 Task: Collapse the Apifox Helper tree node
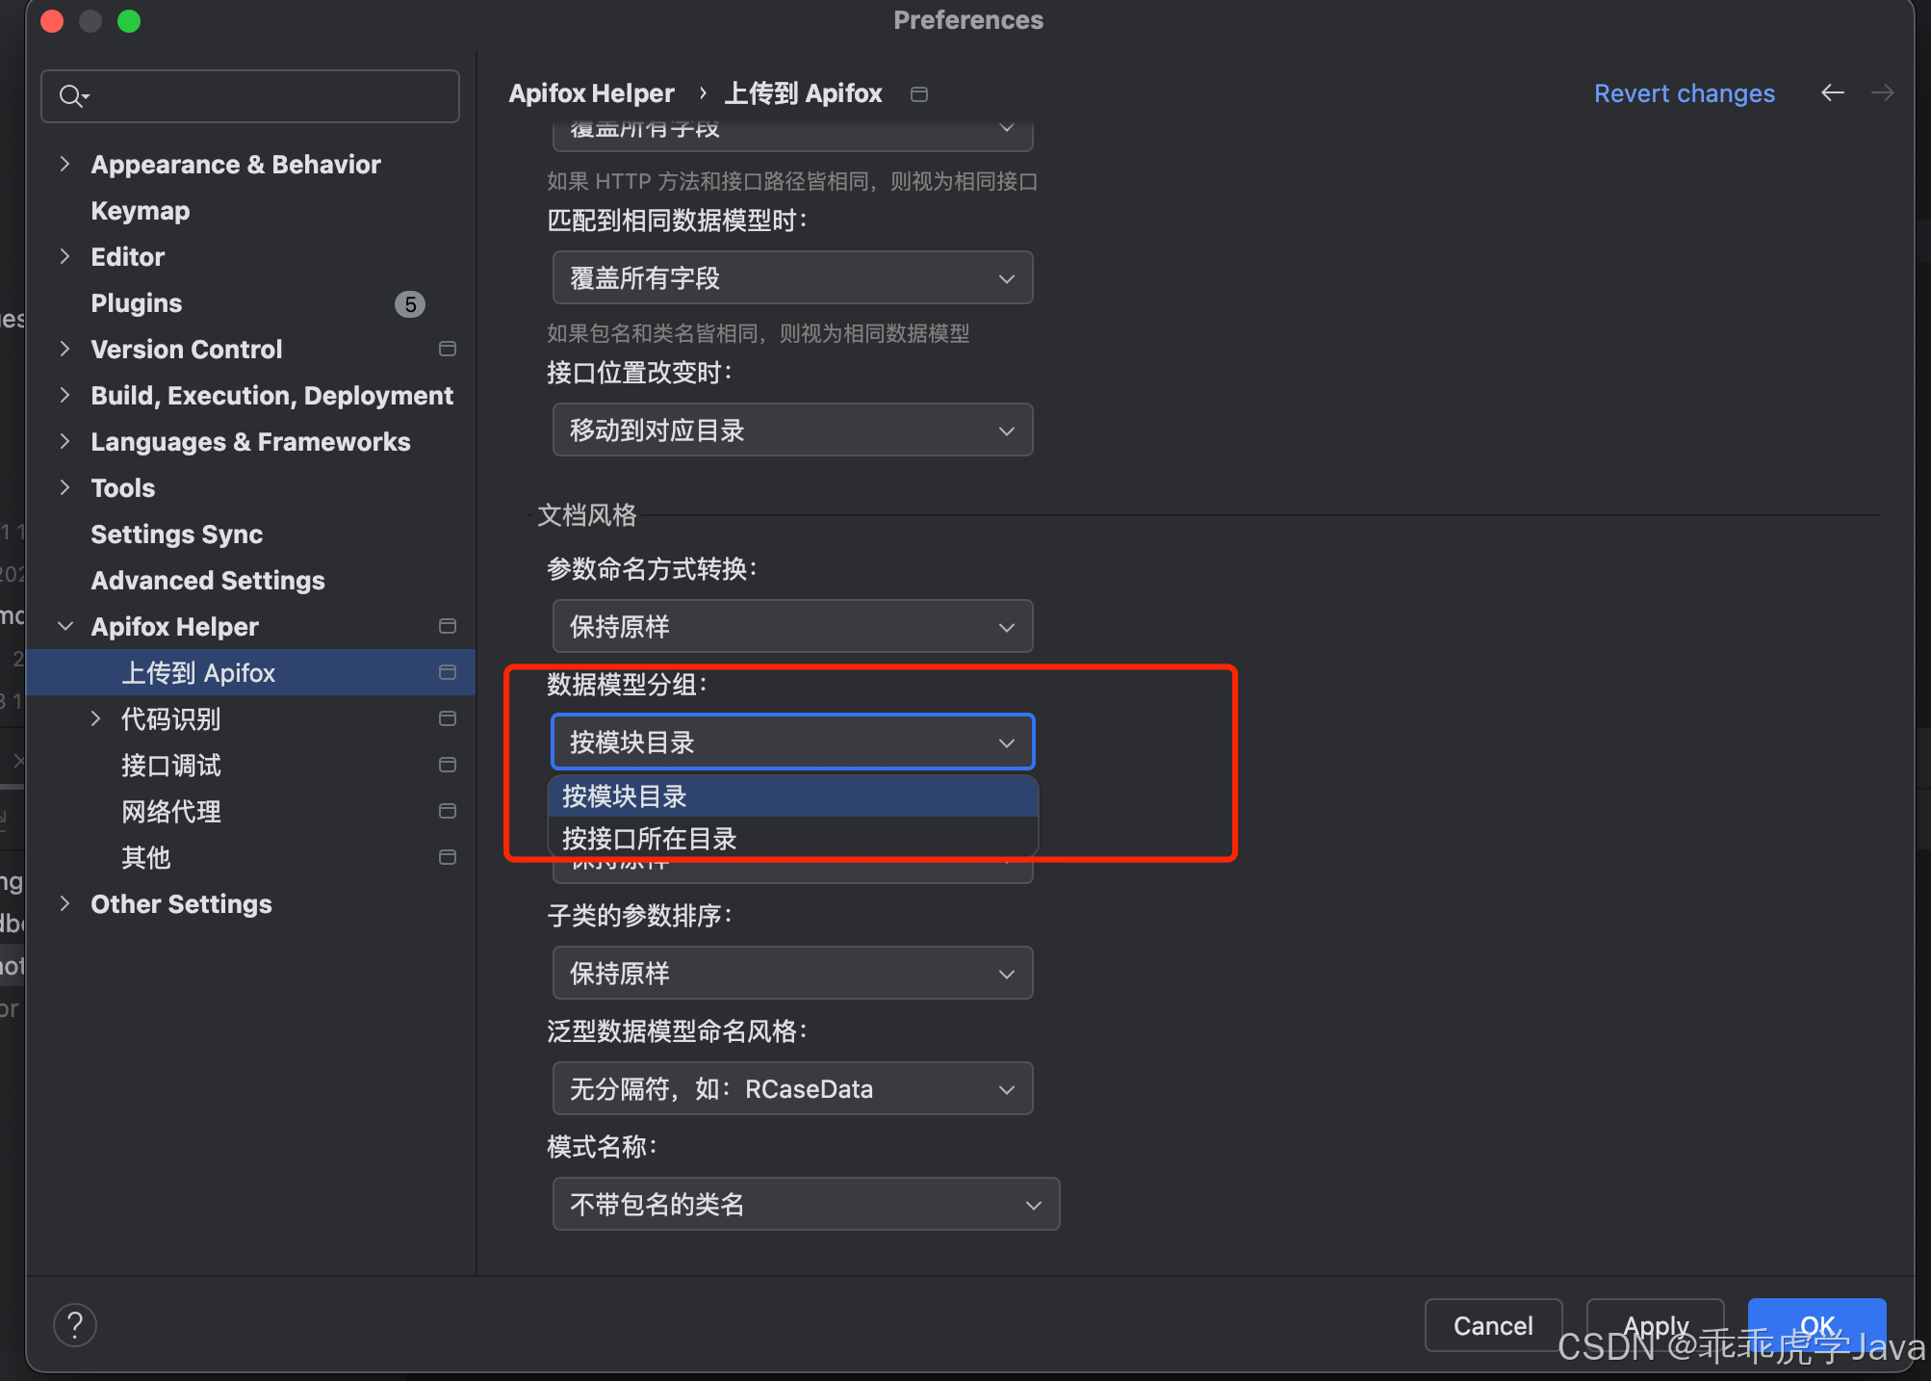(x=64, y=626)
